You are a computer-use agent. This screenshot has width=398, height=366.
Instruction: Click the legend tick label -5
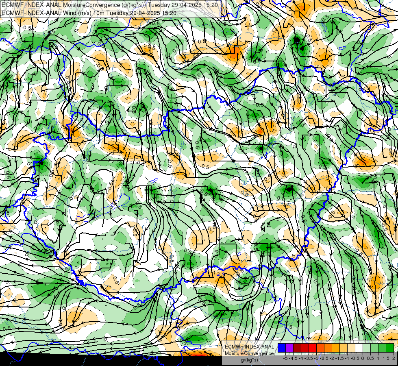(x=285, y=358)
